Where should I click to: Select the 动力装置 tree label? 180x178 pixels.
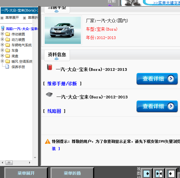tap(18, 40)
